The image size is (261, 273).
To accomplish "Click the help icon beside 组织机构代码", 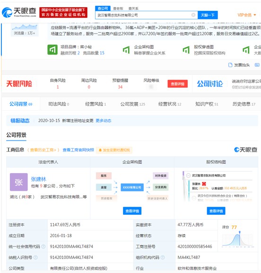I will pyautogui.click(x=163, y=257).
